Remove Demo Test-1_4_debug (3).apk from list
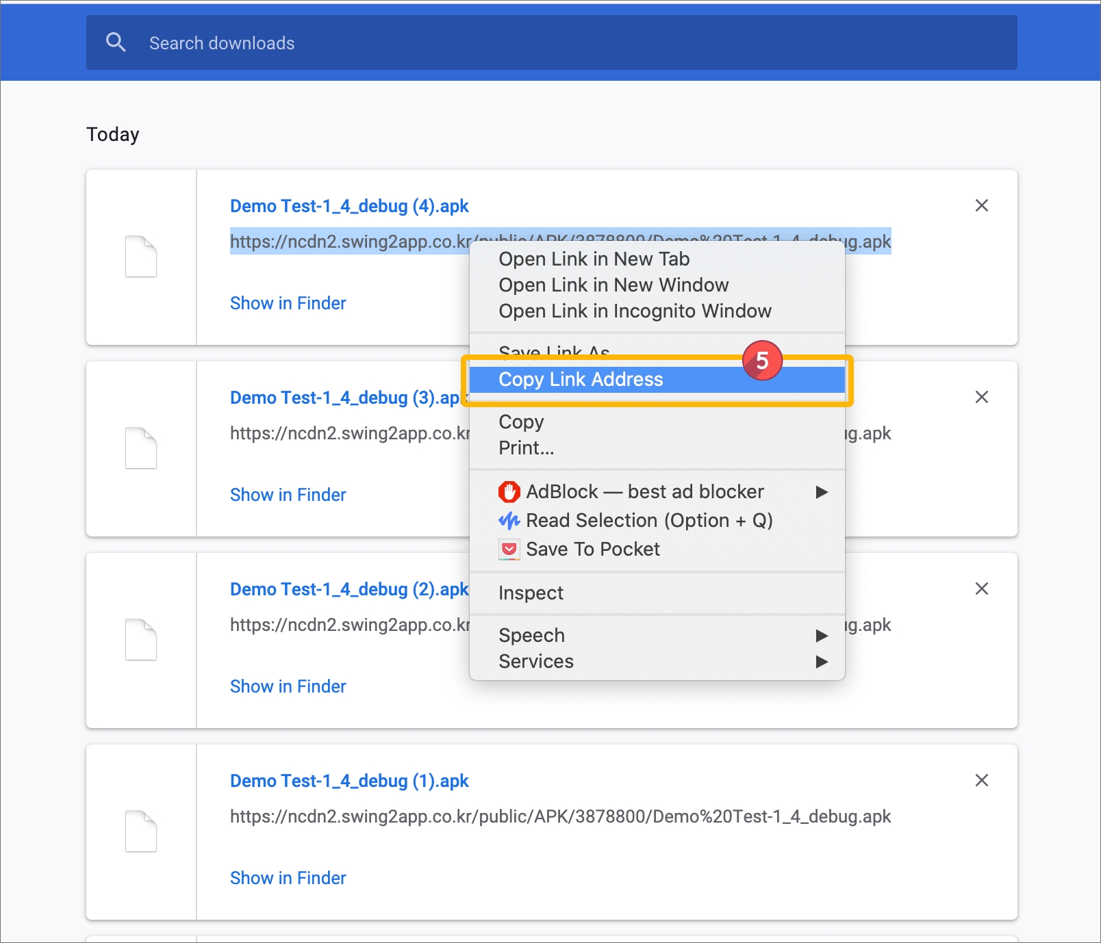 pyautogui.click(x=981, y=397)
